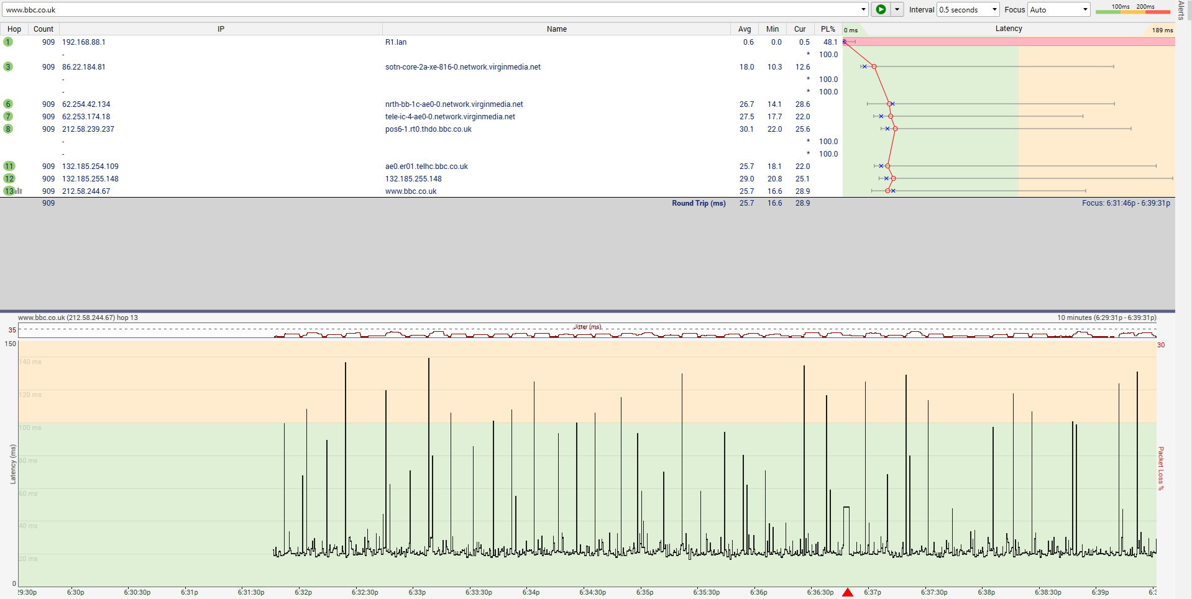Screen dimensions: 1192x599
Task: Click IP address 192.168.88.1
Action: point(84,42)
